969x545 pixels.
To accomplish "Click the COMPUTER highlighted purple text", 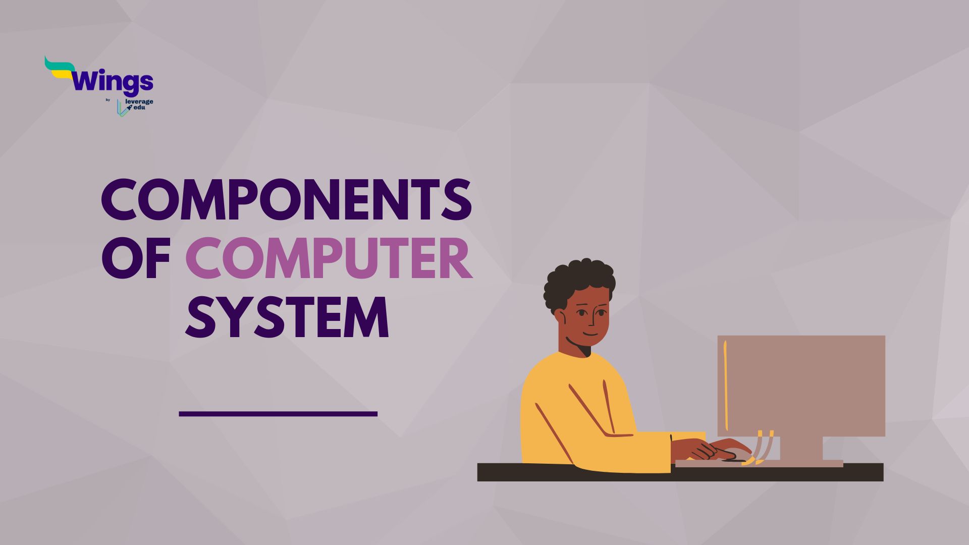I will pos(332,257).
